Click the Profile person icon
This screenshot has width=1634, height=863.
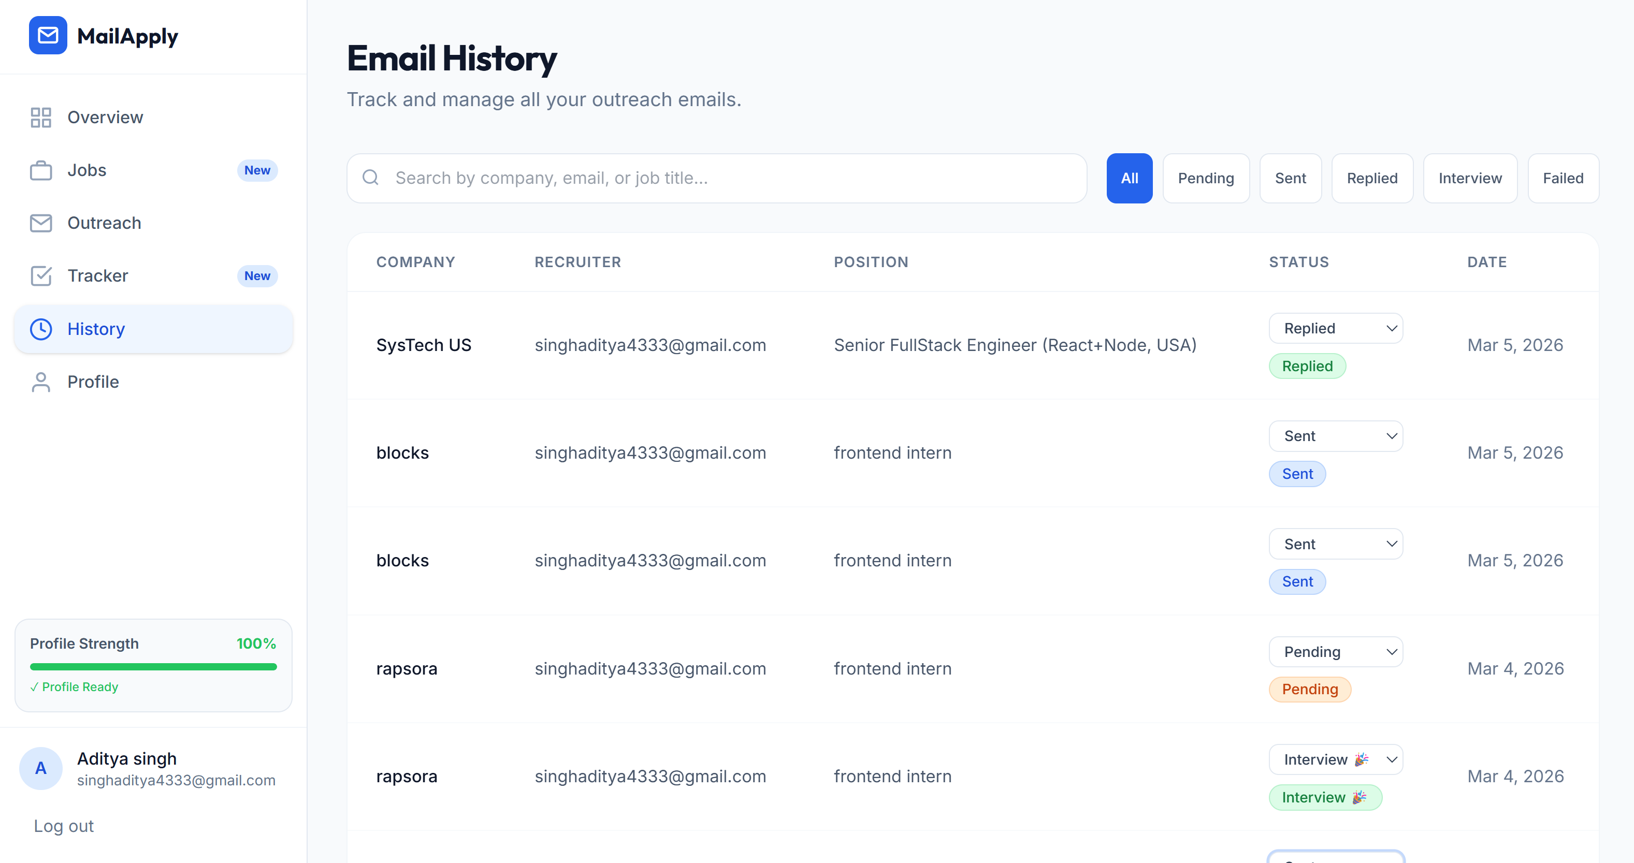pyautogui.click(x=40, y=382)
